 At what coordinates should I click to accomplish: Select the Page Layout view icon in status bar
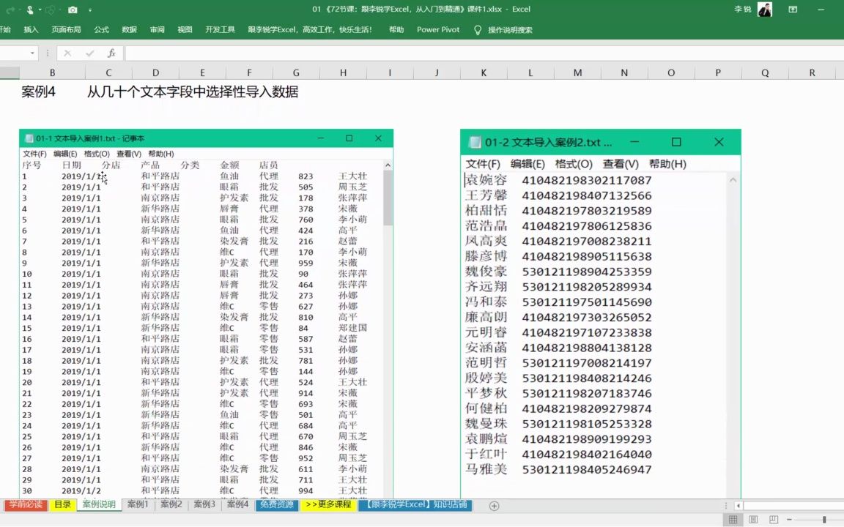coord(753,520)
